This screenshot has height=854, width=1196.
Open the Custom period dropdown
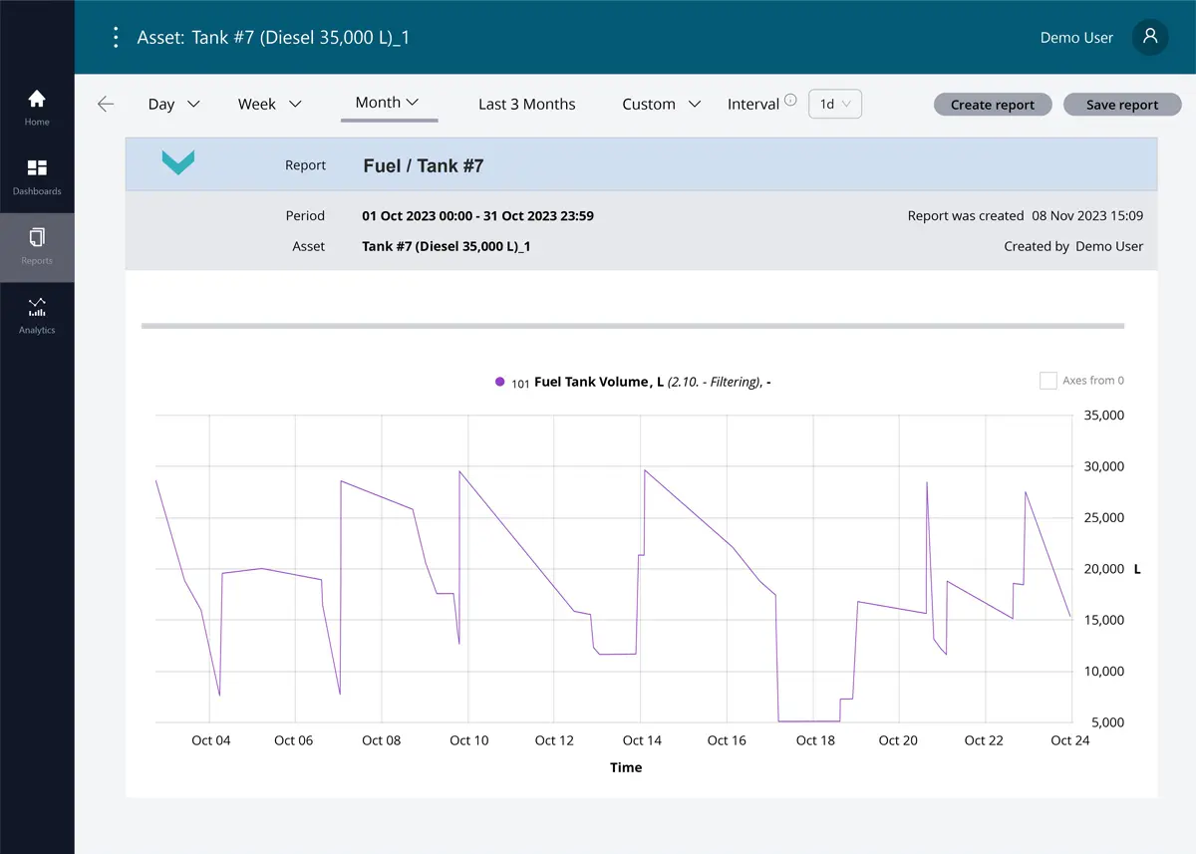[661, 105]
